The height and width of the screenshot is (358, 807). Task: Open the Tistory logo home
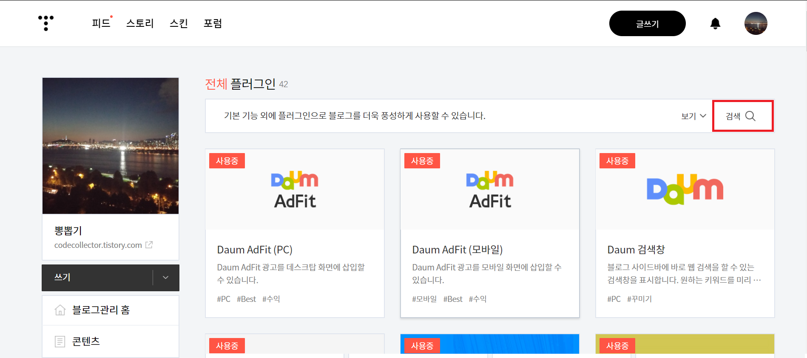click(46, 23)
